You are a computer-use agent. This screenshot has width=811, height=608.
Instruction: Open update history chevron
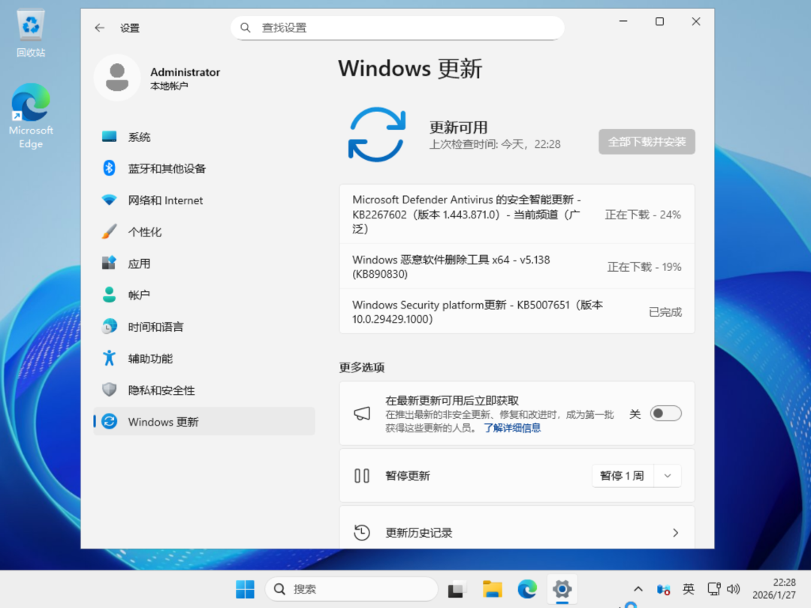pyautogui.click(x=676, y=532)
